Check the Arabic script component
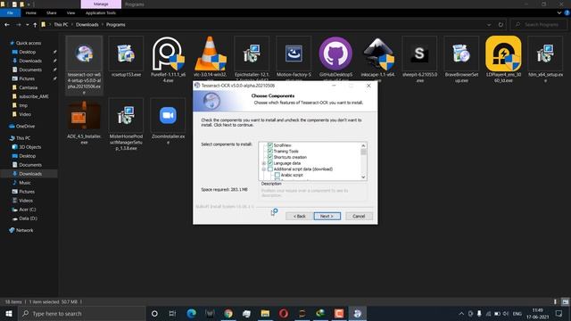Screen dimensions: 571x321 (x=277, y=175)
